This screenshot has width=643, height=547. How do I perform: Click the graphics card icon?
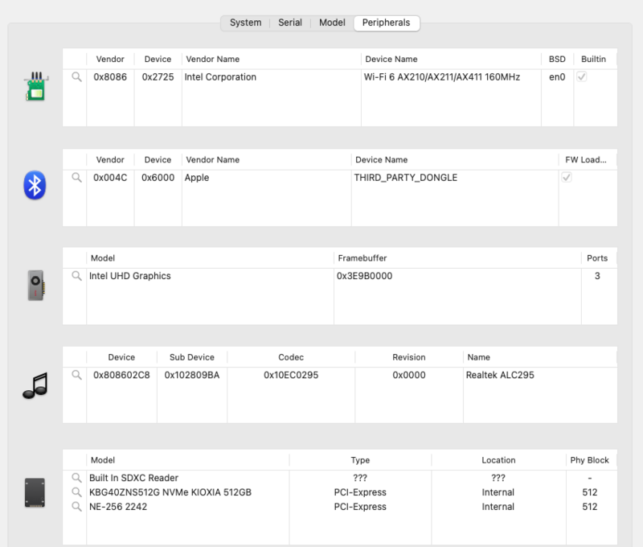(x=35, y=286)
